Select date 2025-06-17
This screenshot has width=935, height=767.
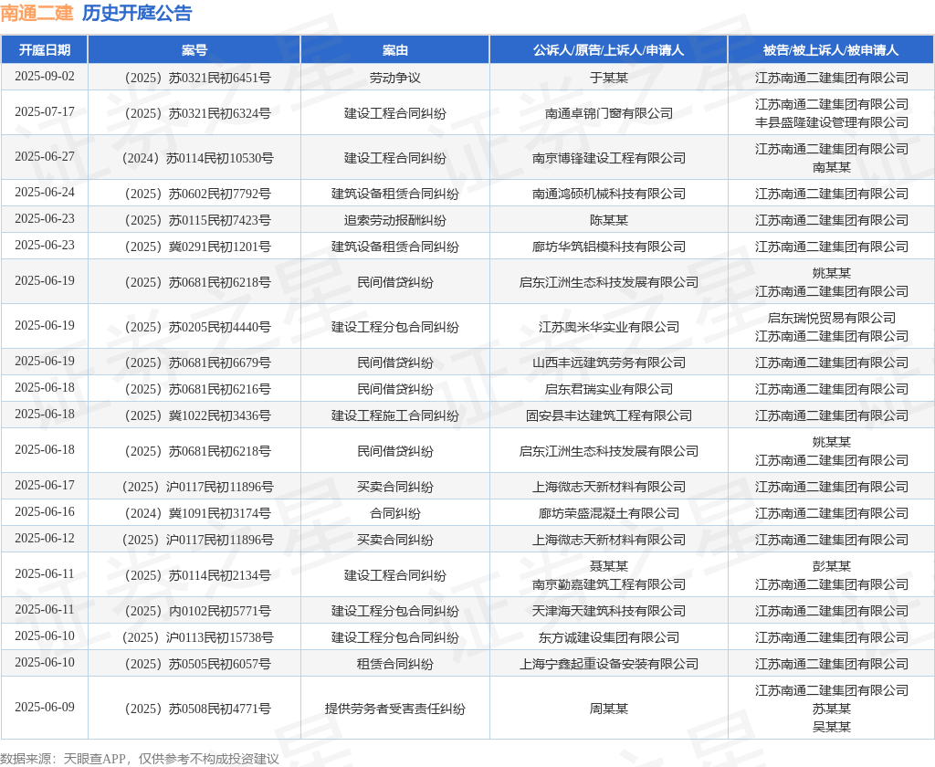click(45, 486)
